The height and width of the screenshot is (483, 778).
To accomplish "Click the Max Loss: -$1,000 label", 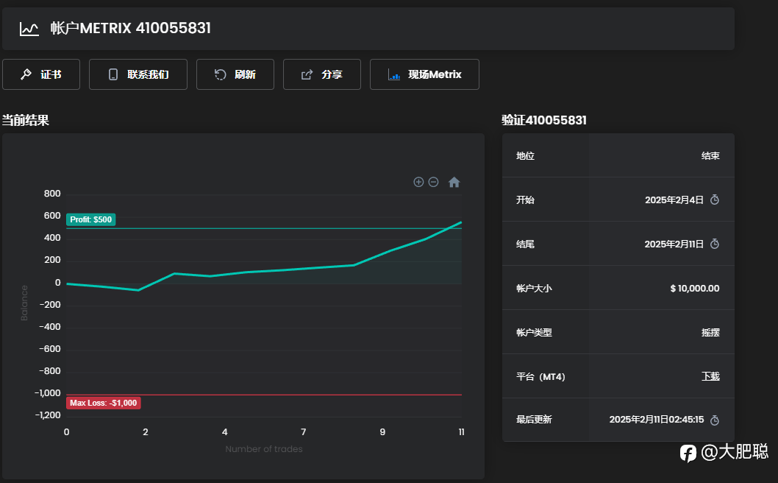I will click(x=103, y=403).
